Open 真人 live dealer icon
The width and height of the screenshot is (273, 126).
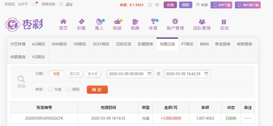(x=99, y=22)
